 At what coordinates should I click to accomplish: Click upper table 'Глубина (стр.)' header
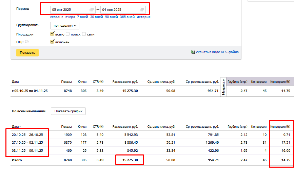237,82
